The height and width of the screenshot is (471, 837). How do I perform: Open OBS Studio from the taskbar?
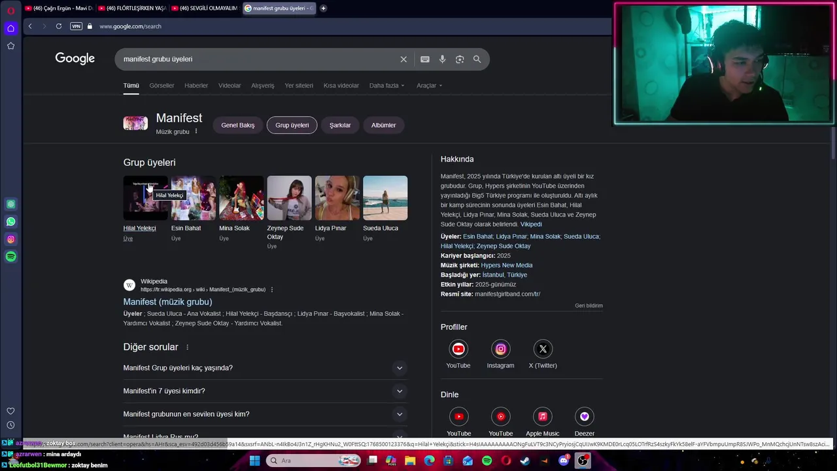click(x=583, y=461)
